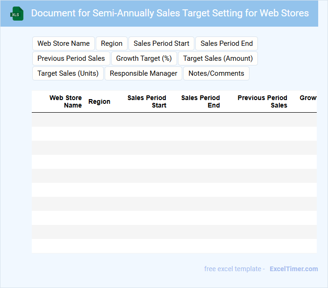
Task: Click the partially visible Growth column header
Action: (308, 98)
